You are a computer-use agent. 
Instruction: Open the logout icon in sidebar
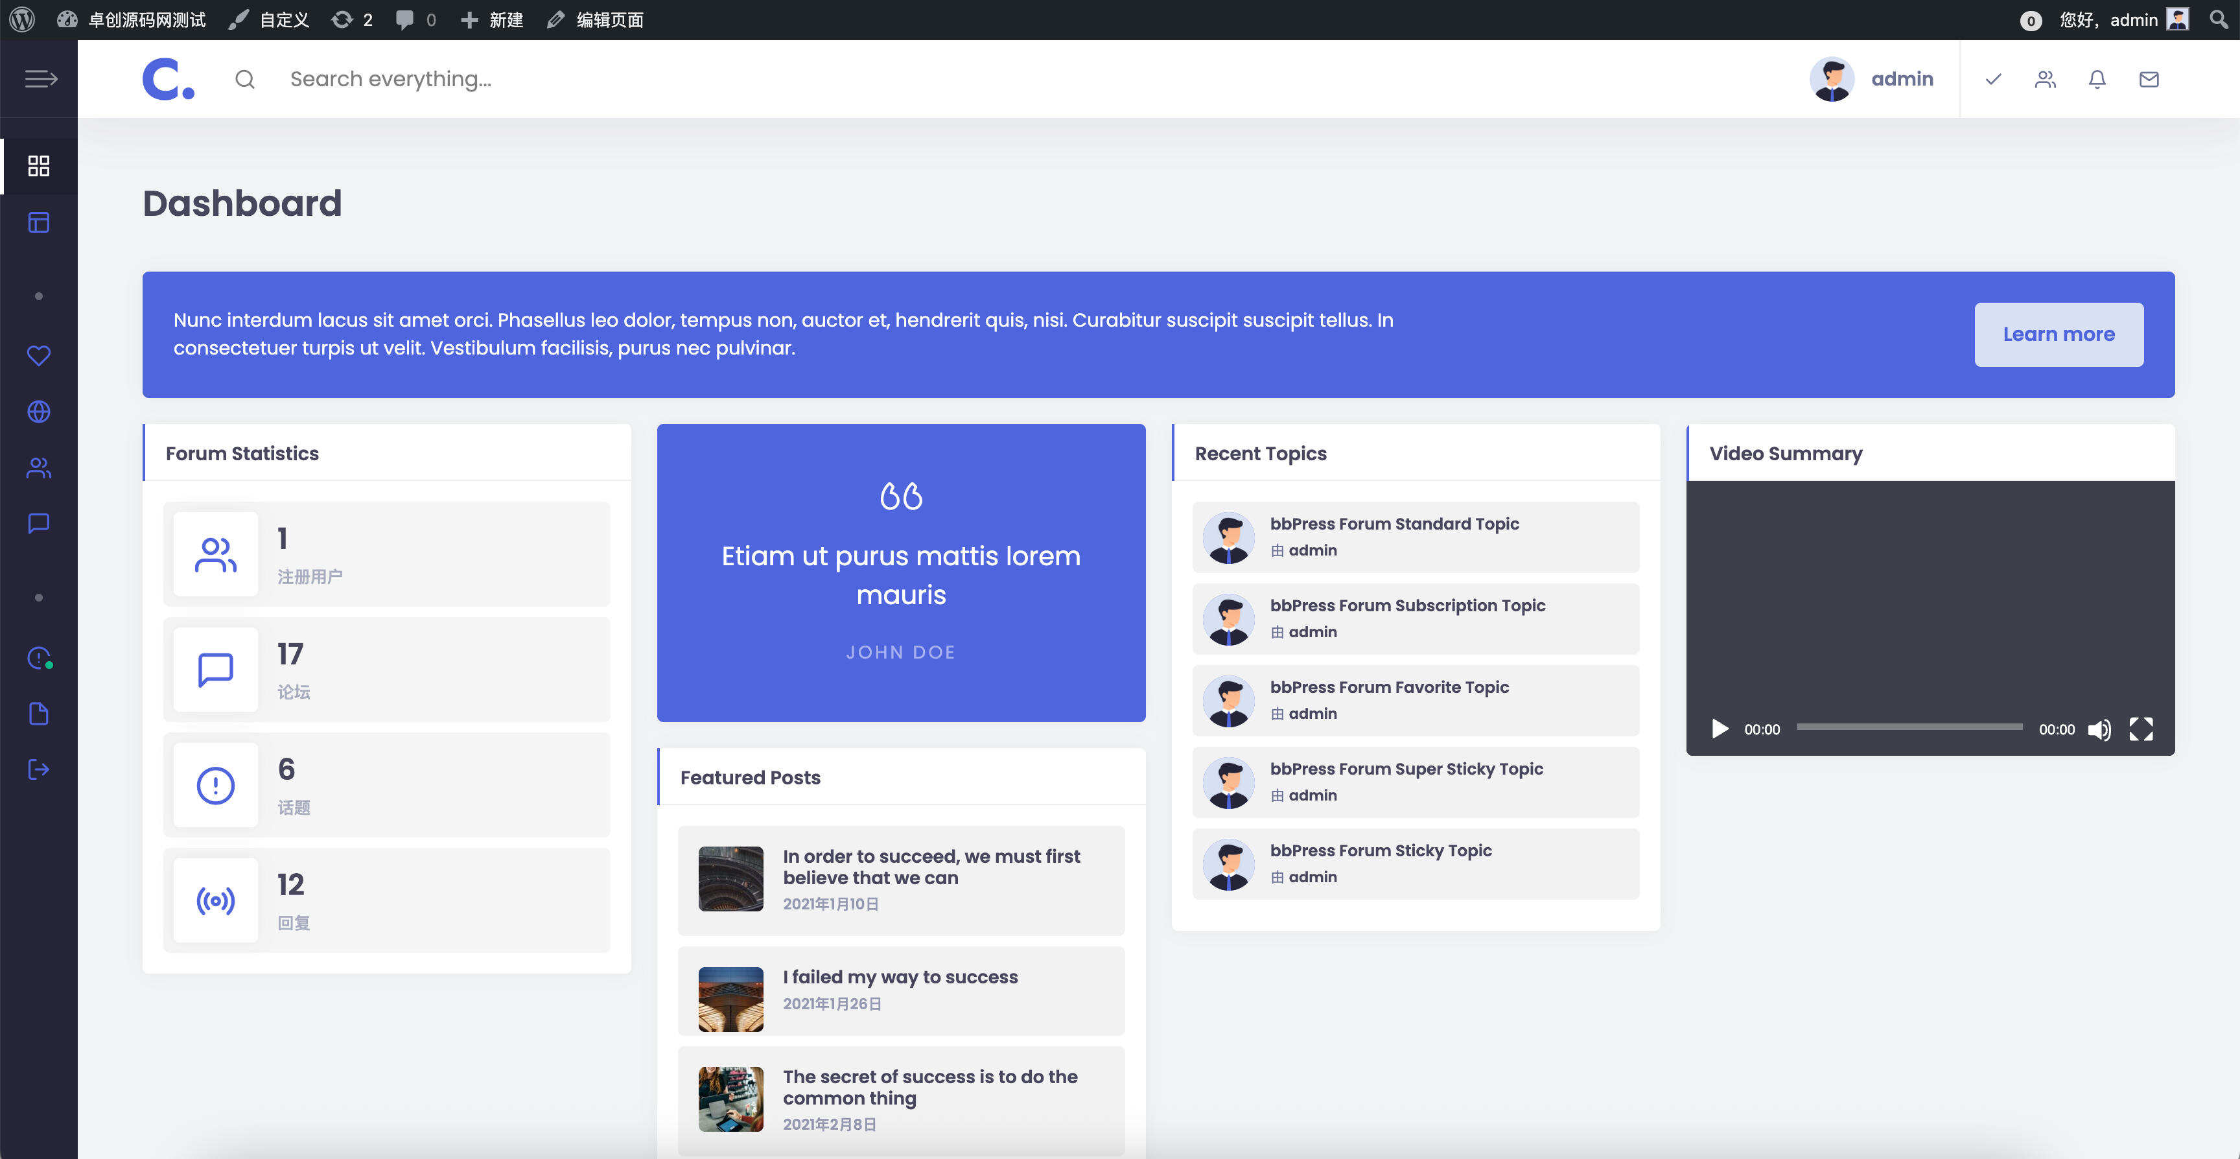(x=38, y=769)
